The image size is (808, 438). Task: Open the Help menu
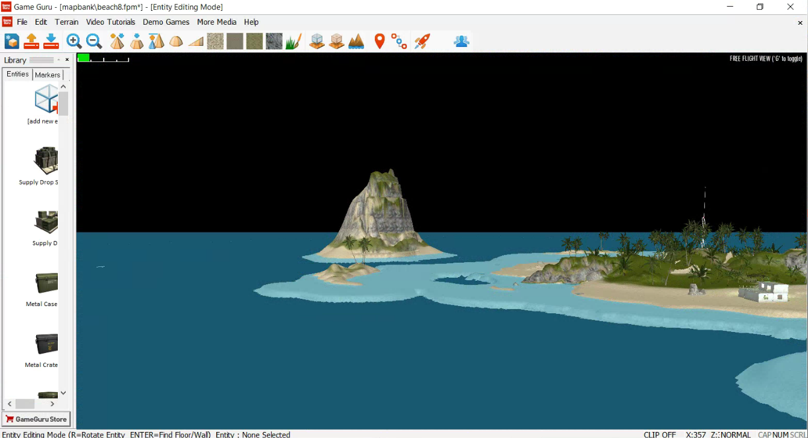click(x=251, y=22)
